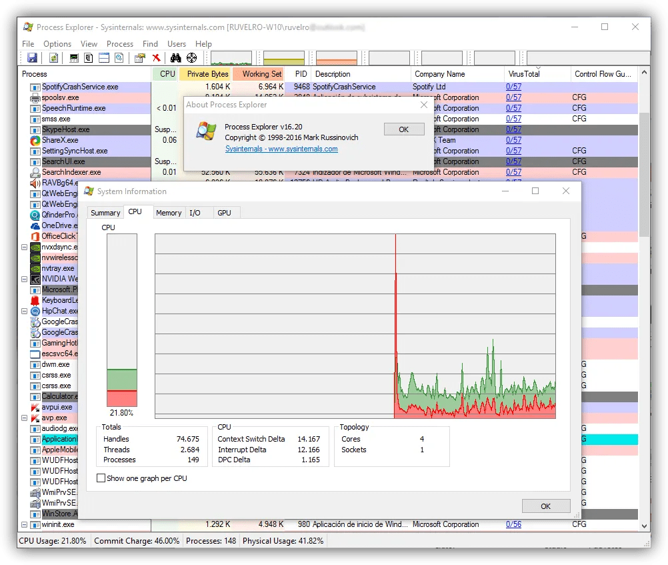Open process properties toolbar icon
This screenshot has width=668, height=565.
click(x=139, y=58)
